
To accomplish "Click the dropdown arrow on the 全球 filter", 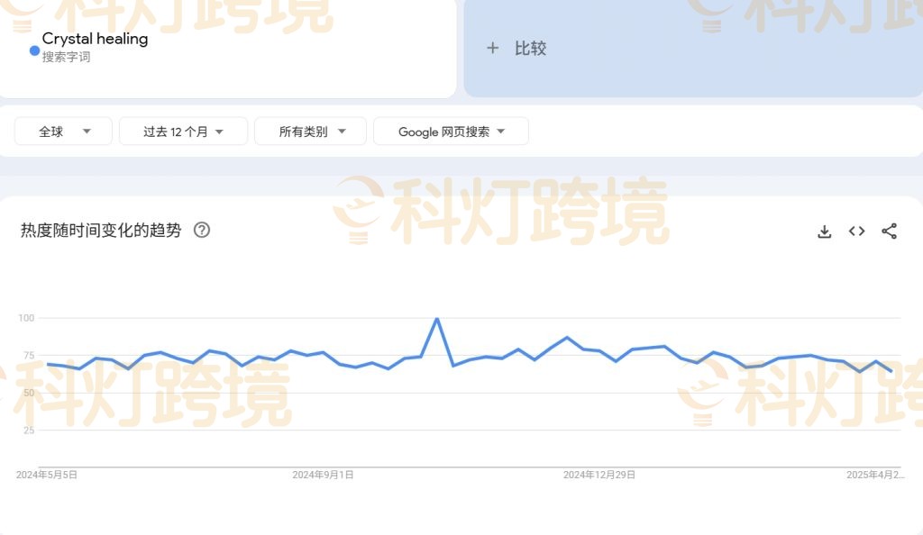I will pos(87,131).
